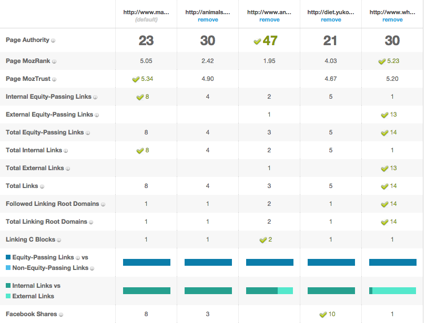
Task: Click the dark blue Equity-Passing Links legend swatch
Action: pyautogui.click(x=8, y=257)
